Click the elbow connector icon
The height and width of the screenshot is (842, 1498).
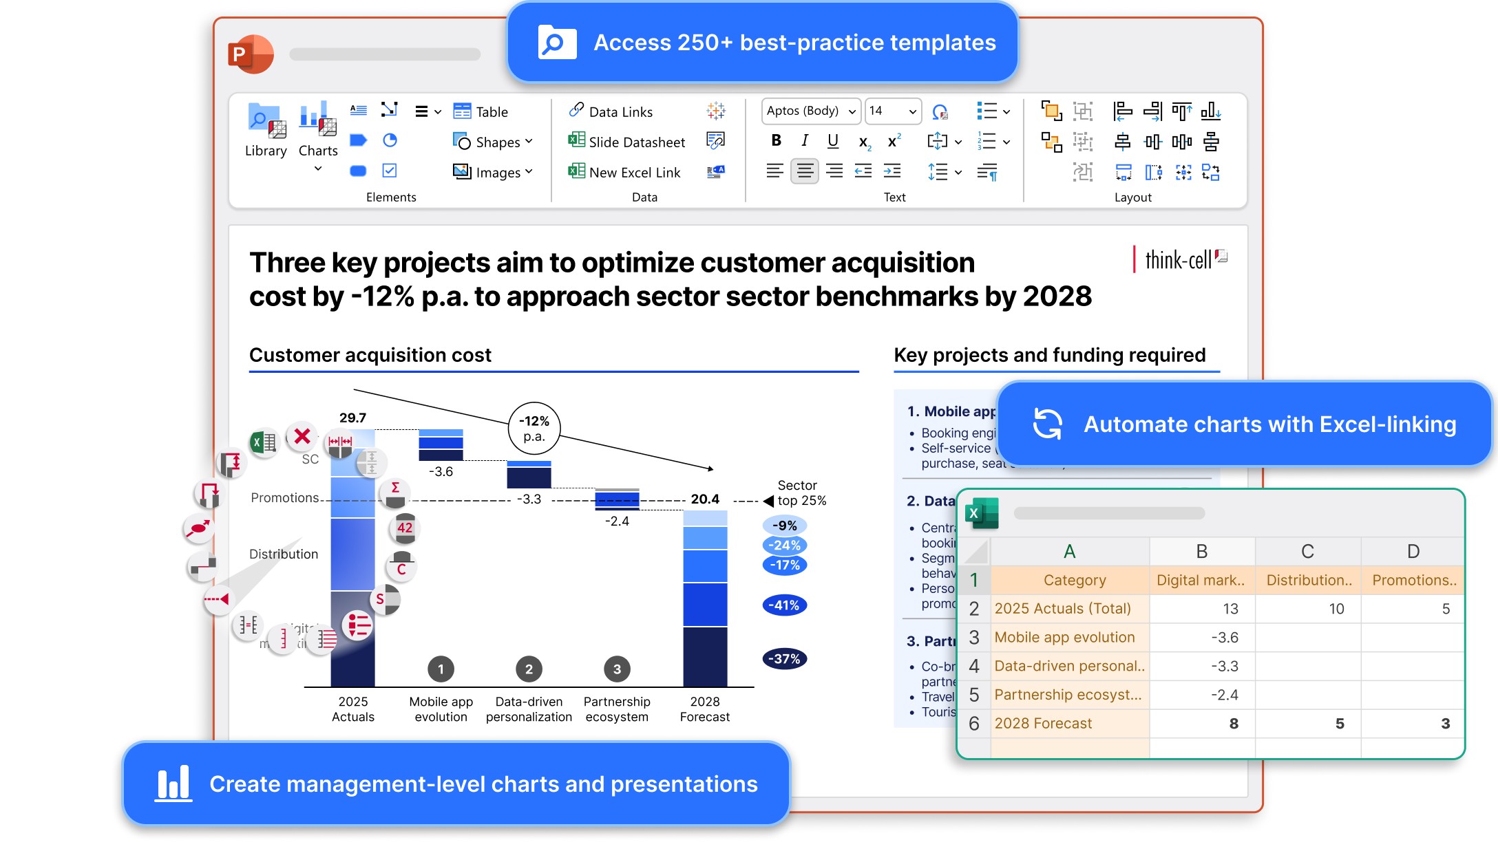coord(390,109)
